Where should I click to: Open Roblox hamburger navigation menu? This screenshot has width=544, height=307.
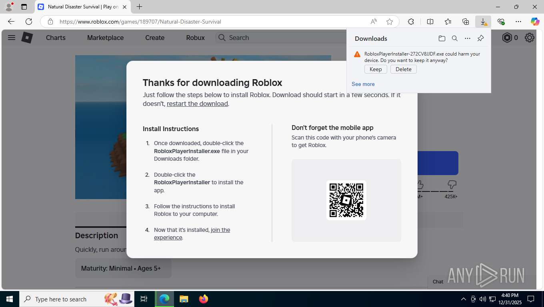coord(12,38)
